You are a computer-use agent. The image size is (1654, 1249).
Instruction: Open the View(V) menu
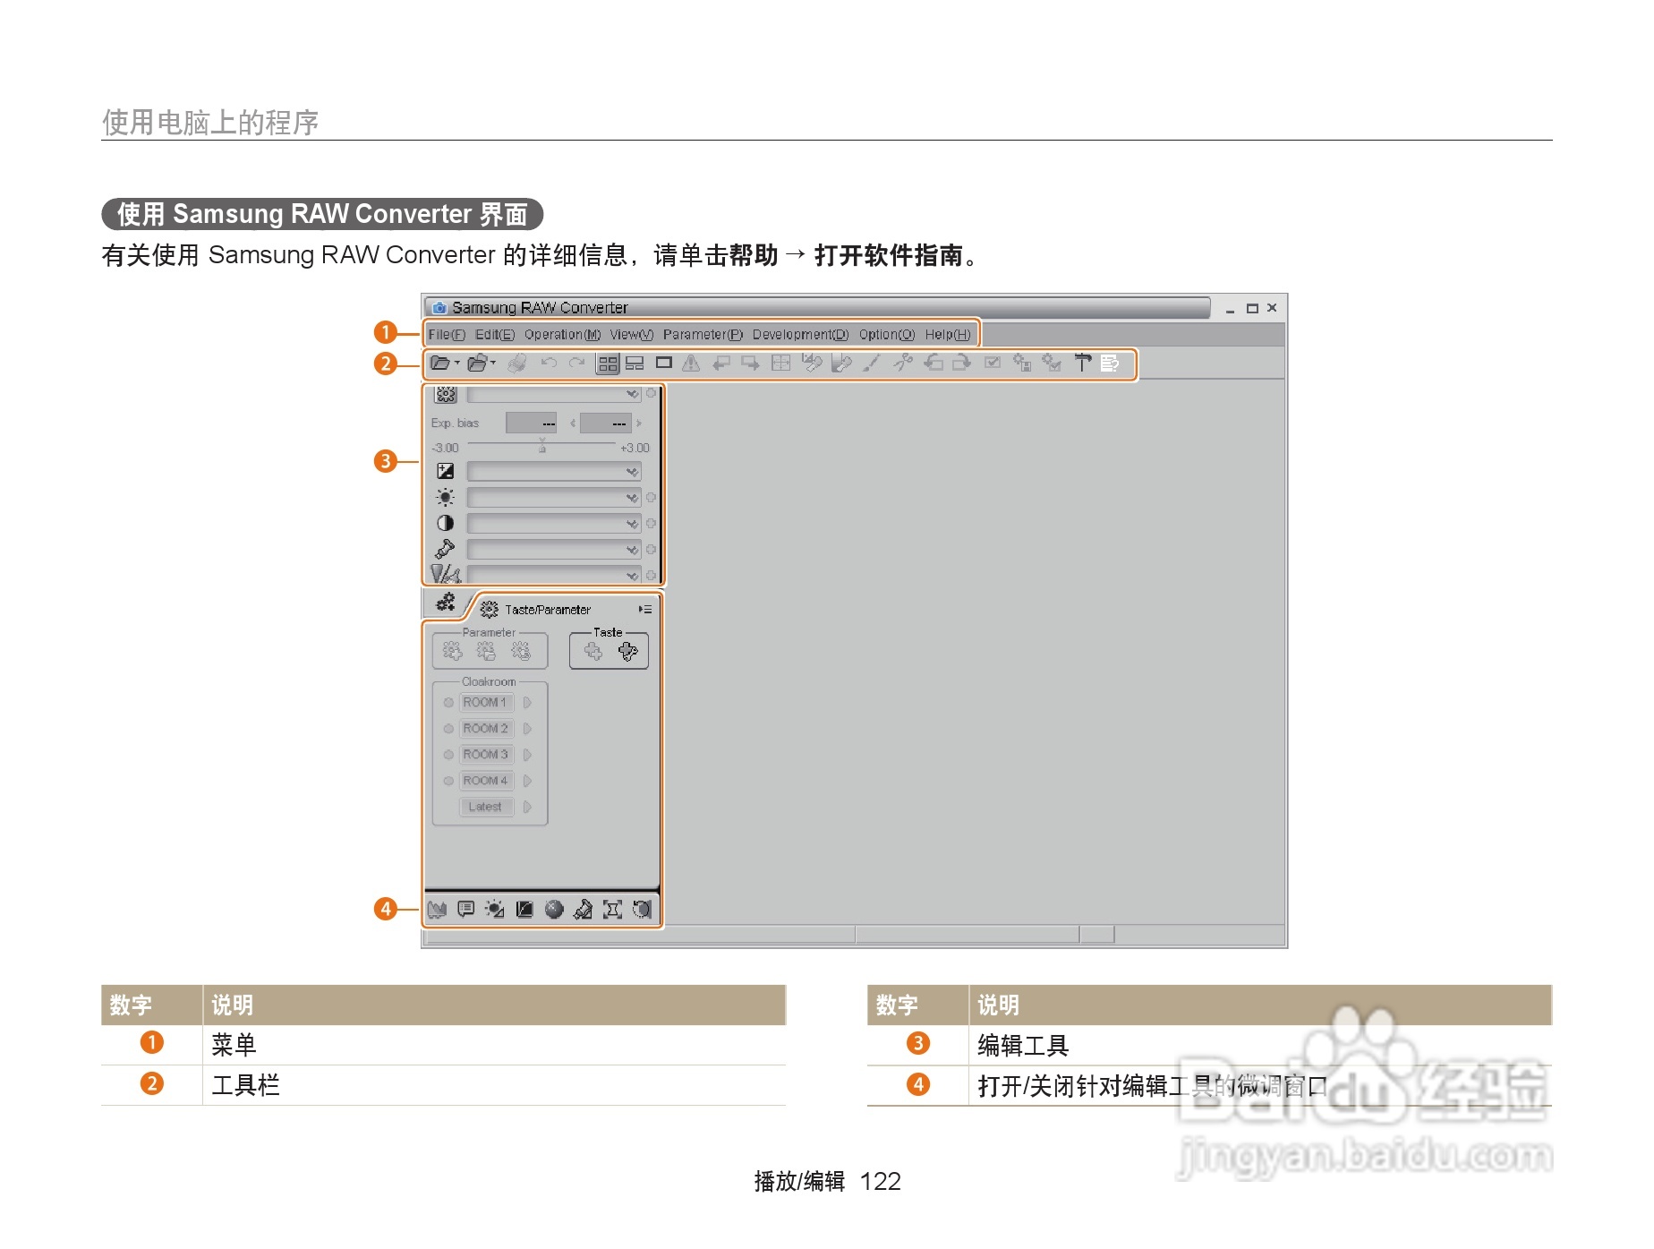[x=632, y=335]
